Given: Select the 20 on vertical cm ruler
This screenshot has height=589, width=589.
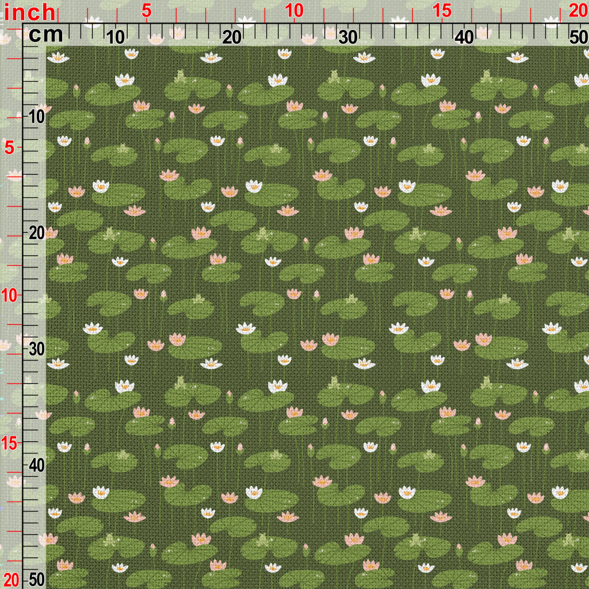Looking at the screenshot, I should coord(37,233).
